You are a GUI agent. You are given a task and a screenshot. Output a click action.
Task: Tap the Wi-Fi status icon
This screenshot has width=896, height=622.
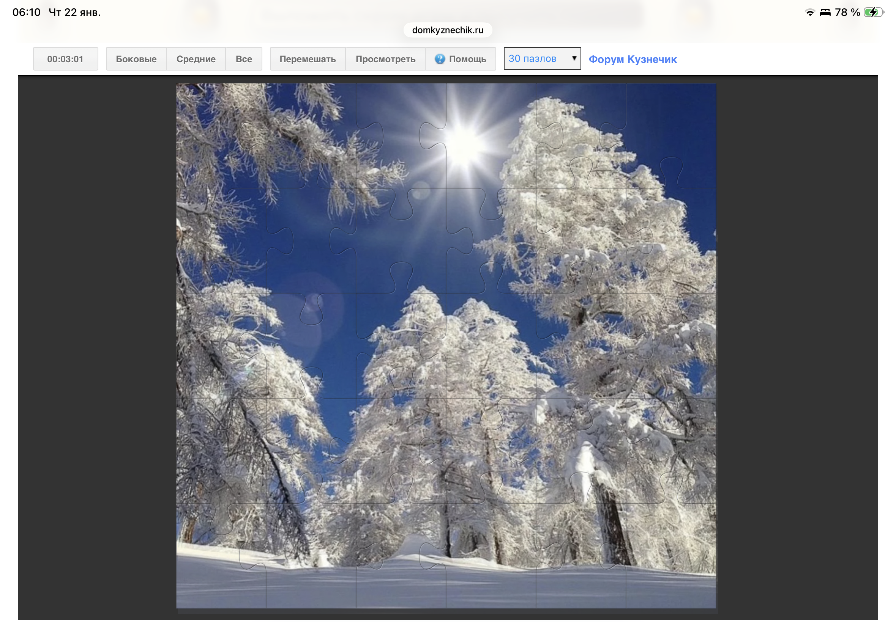coord(810,13)
